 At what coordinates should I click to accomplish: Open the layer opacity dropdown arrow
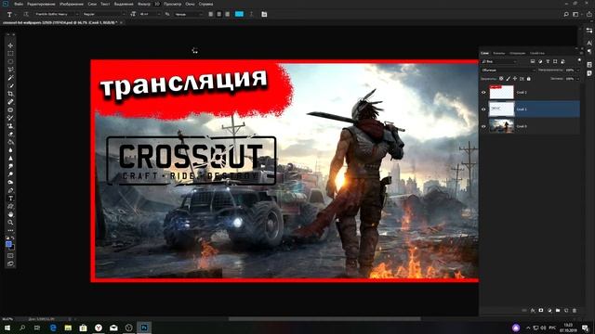pyautogui.click(x=578, y=71)
